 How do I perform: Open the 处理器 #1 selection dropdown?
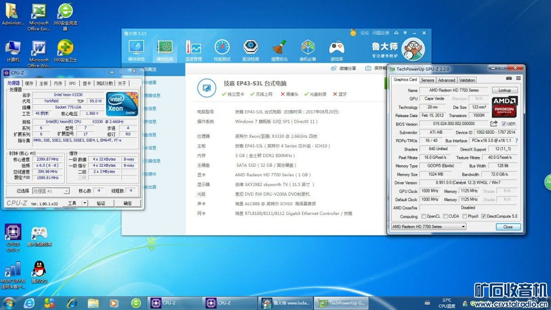click(66, 191)
